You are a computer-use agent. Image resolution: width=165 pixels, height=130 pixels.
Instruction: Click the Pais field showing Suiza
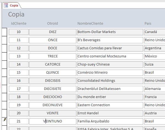point(155,64)
